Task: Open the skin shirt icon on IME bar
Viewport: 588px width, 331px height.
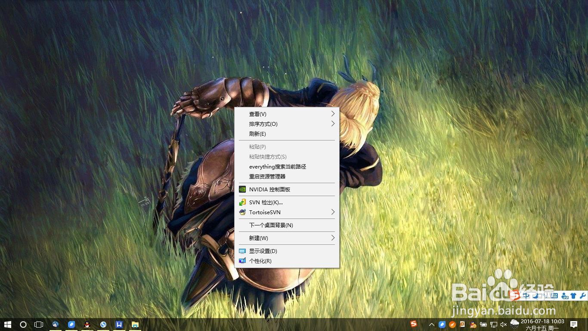Action: [x=573, y=296]
